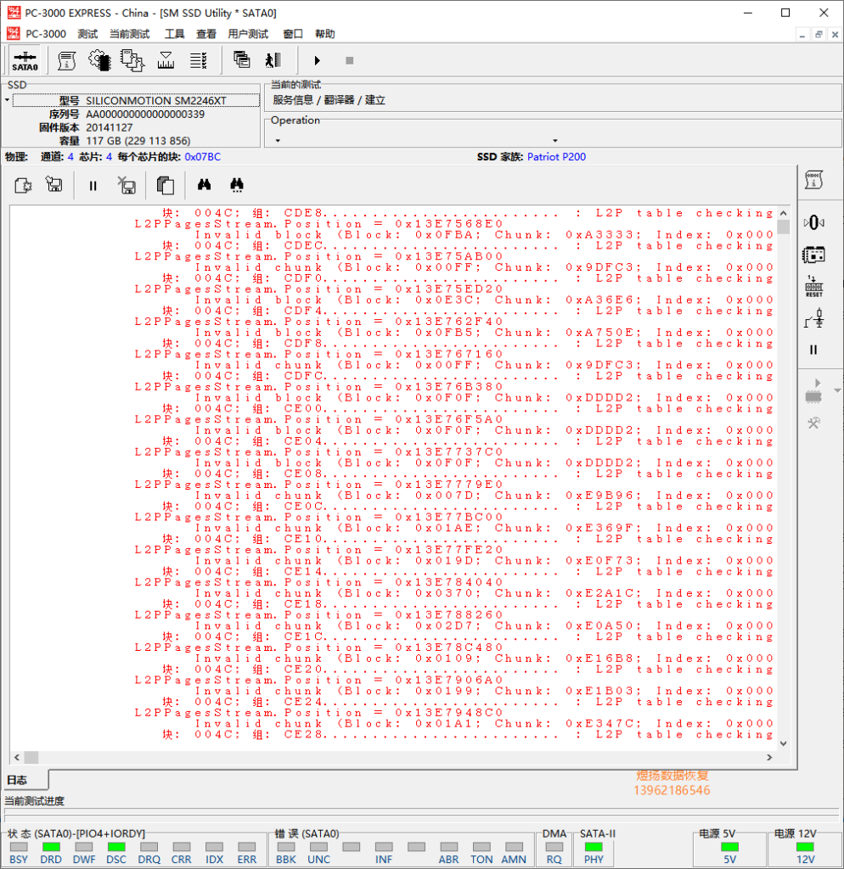Click the log vertical scrollbar down arrow

tap(783, 743)
